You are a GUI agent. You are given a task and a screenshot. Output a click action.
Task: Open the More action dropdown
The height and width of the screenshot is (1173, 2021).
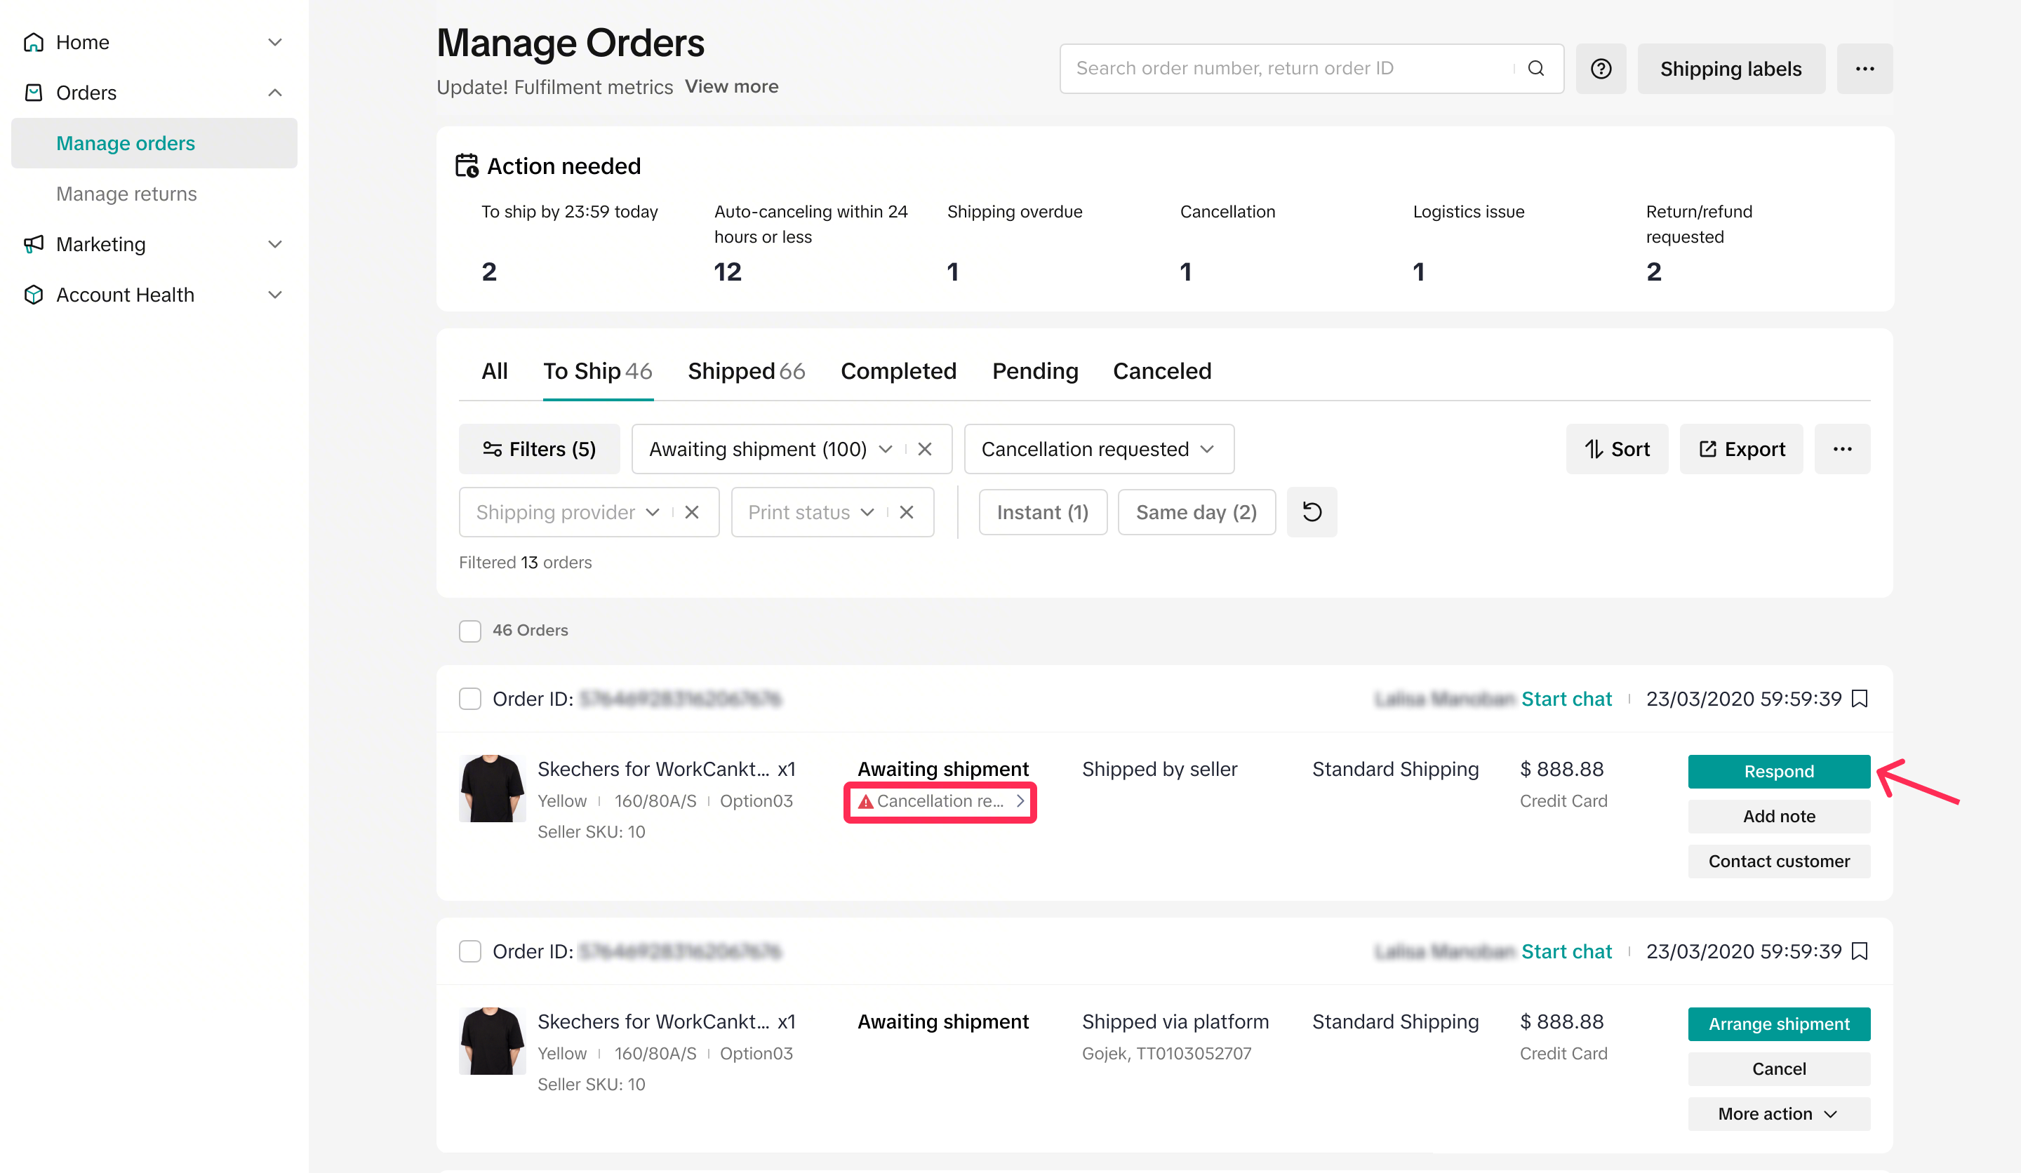1778,1113
